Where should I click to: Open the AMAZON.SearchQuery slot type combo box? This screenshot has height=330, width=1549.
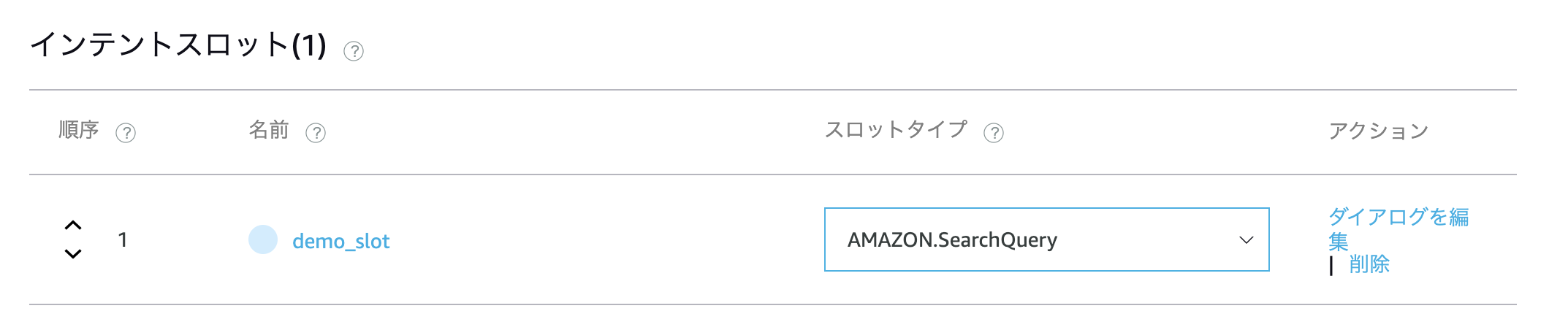click(x=1047, y=239)
